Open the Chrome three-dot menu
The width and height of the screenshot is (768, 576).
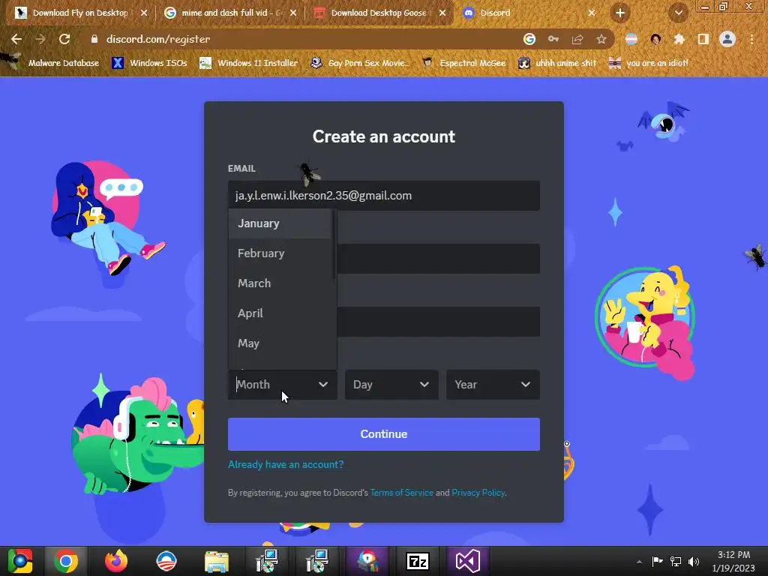point(751,39)
